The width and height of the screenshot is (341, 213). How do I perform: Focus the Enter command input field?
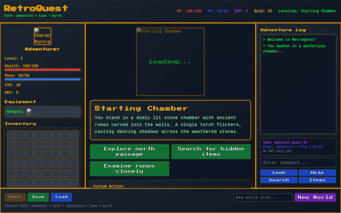click(x=298, y=162)
